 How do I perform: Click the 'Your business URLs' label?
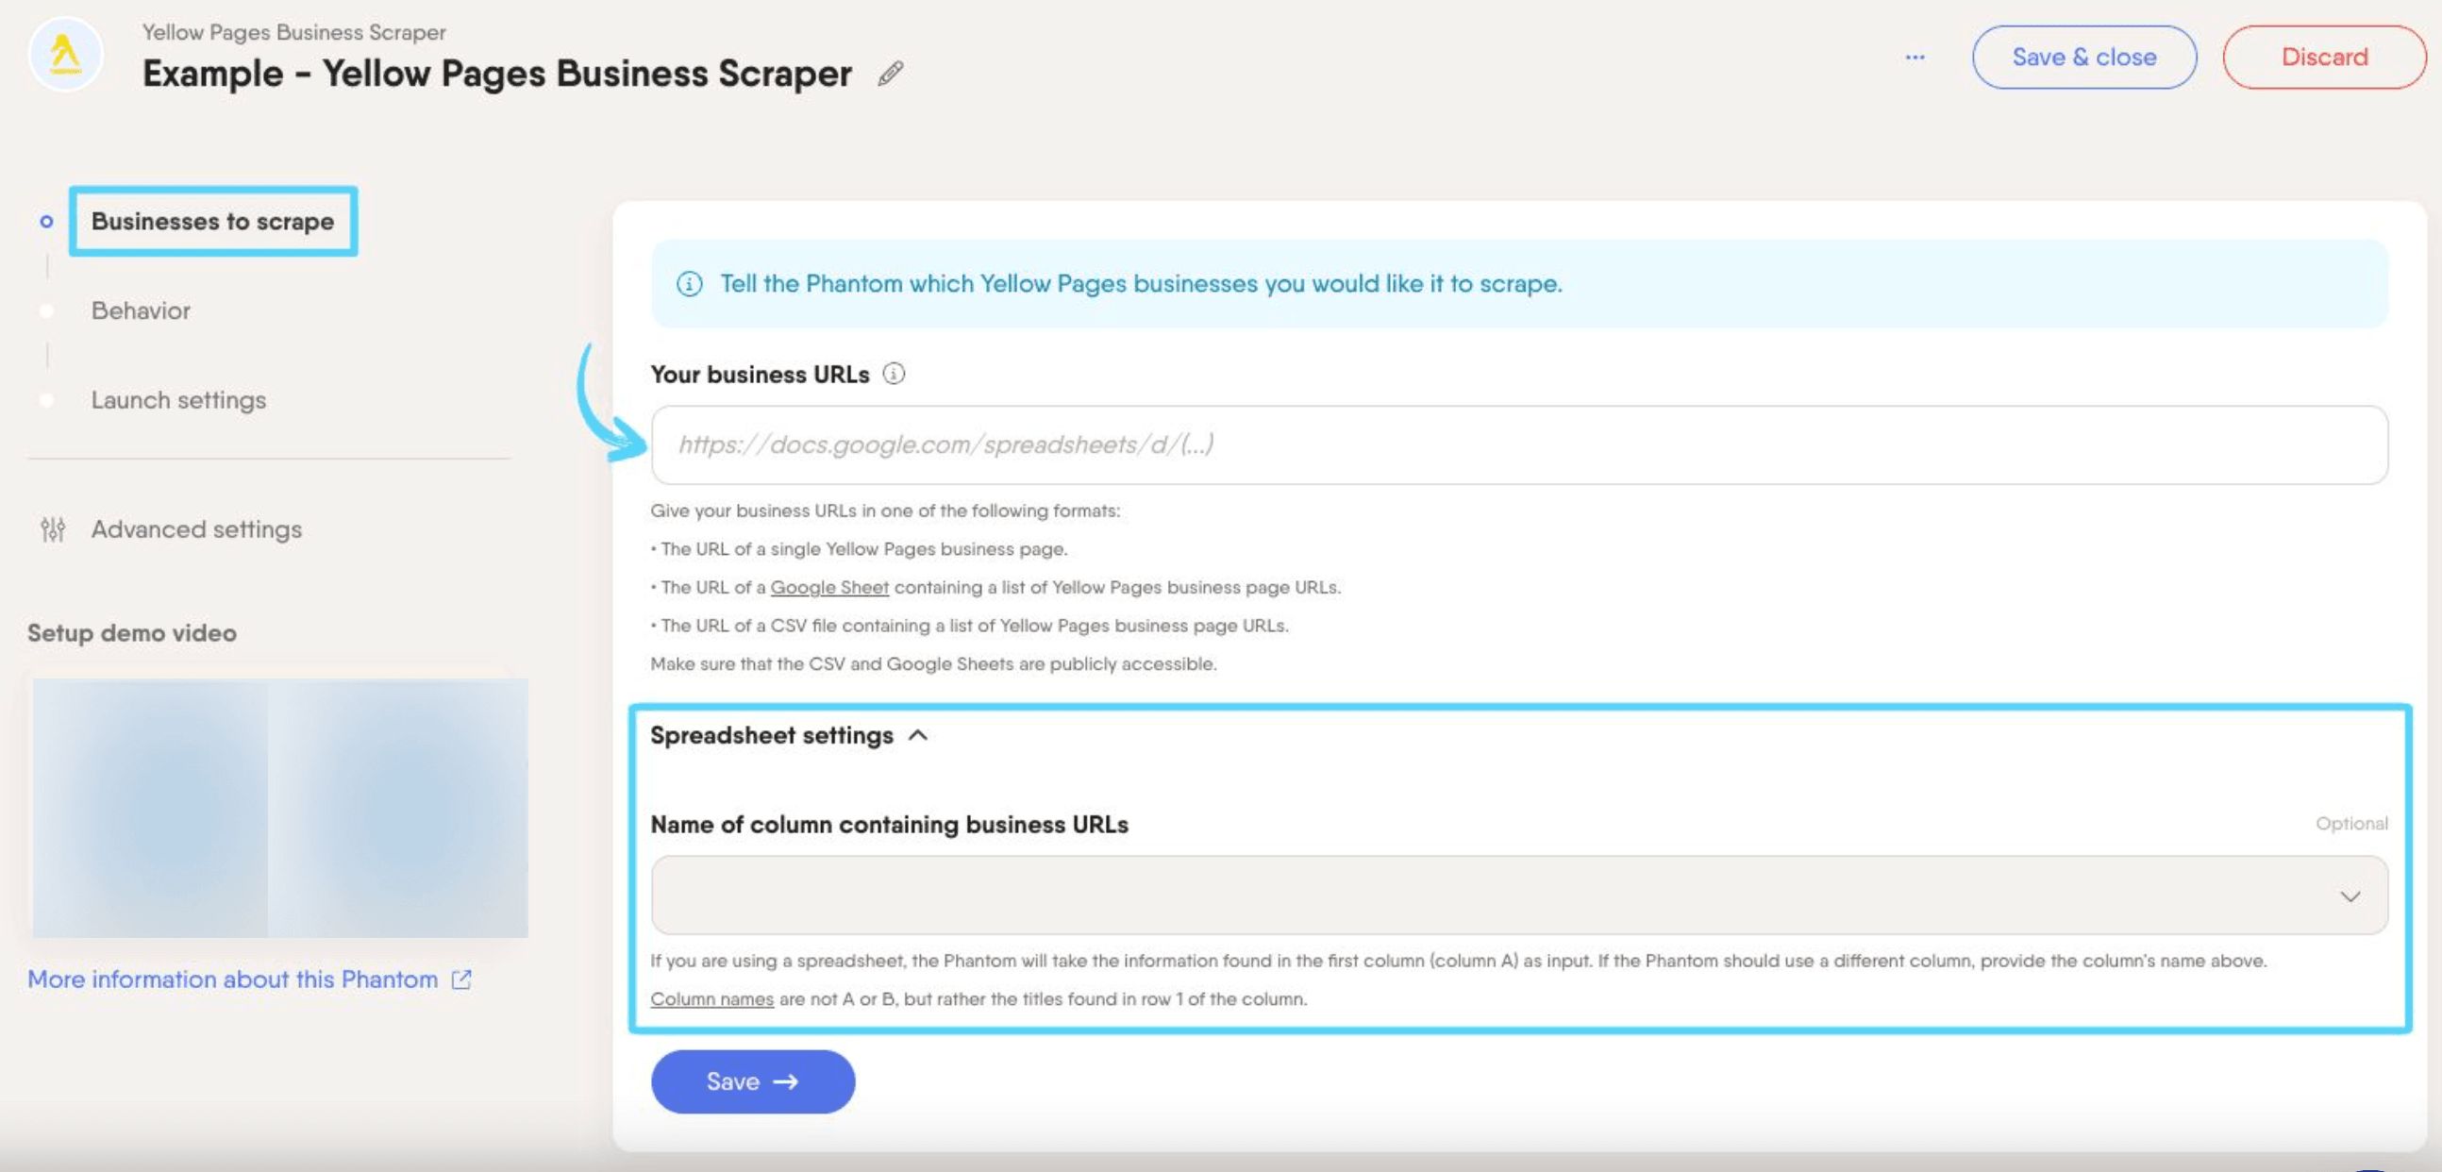coord(760,374)
